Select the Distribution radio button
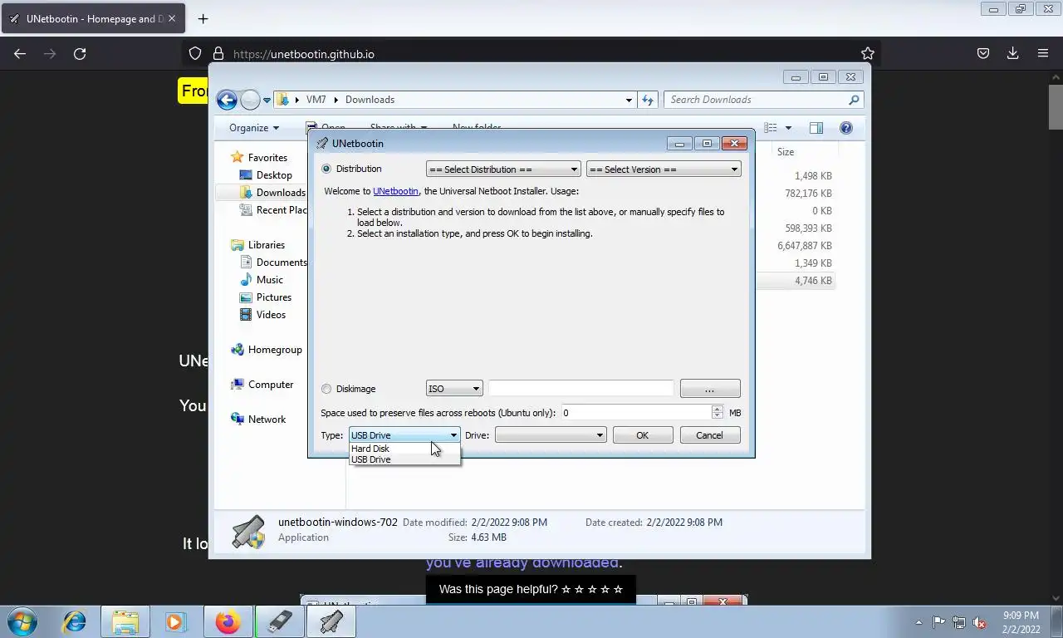Screen dimensions: 1063x638 click(x=326, y=169)
